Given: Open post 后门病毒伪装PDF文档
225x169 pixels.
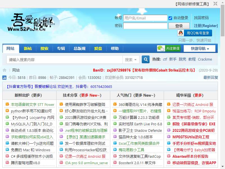Looking at the screenshot, I should [x=86, y=124].
